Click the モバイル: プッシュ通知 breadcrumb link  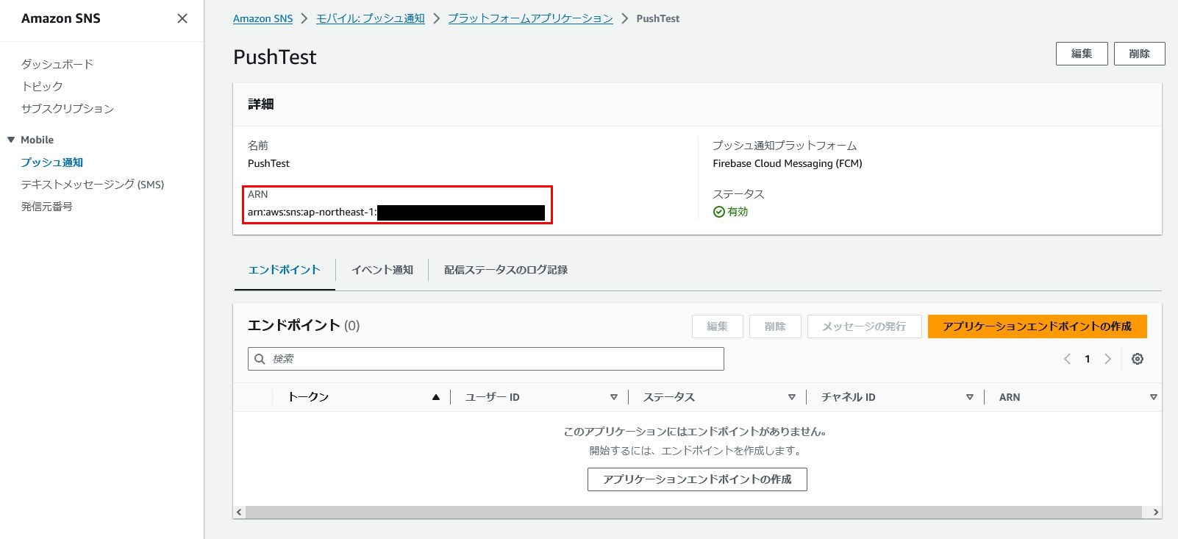[x=371, y=18]
